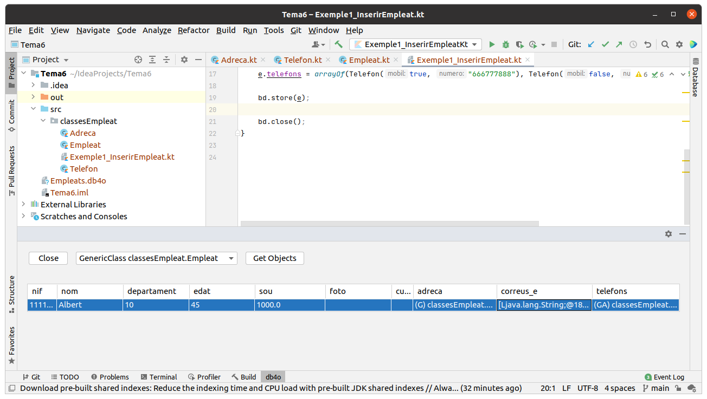Click Select Opened File target icon

138,60
